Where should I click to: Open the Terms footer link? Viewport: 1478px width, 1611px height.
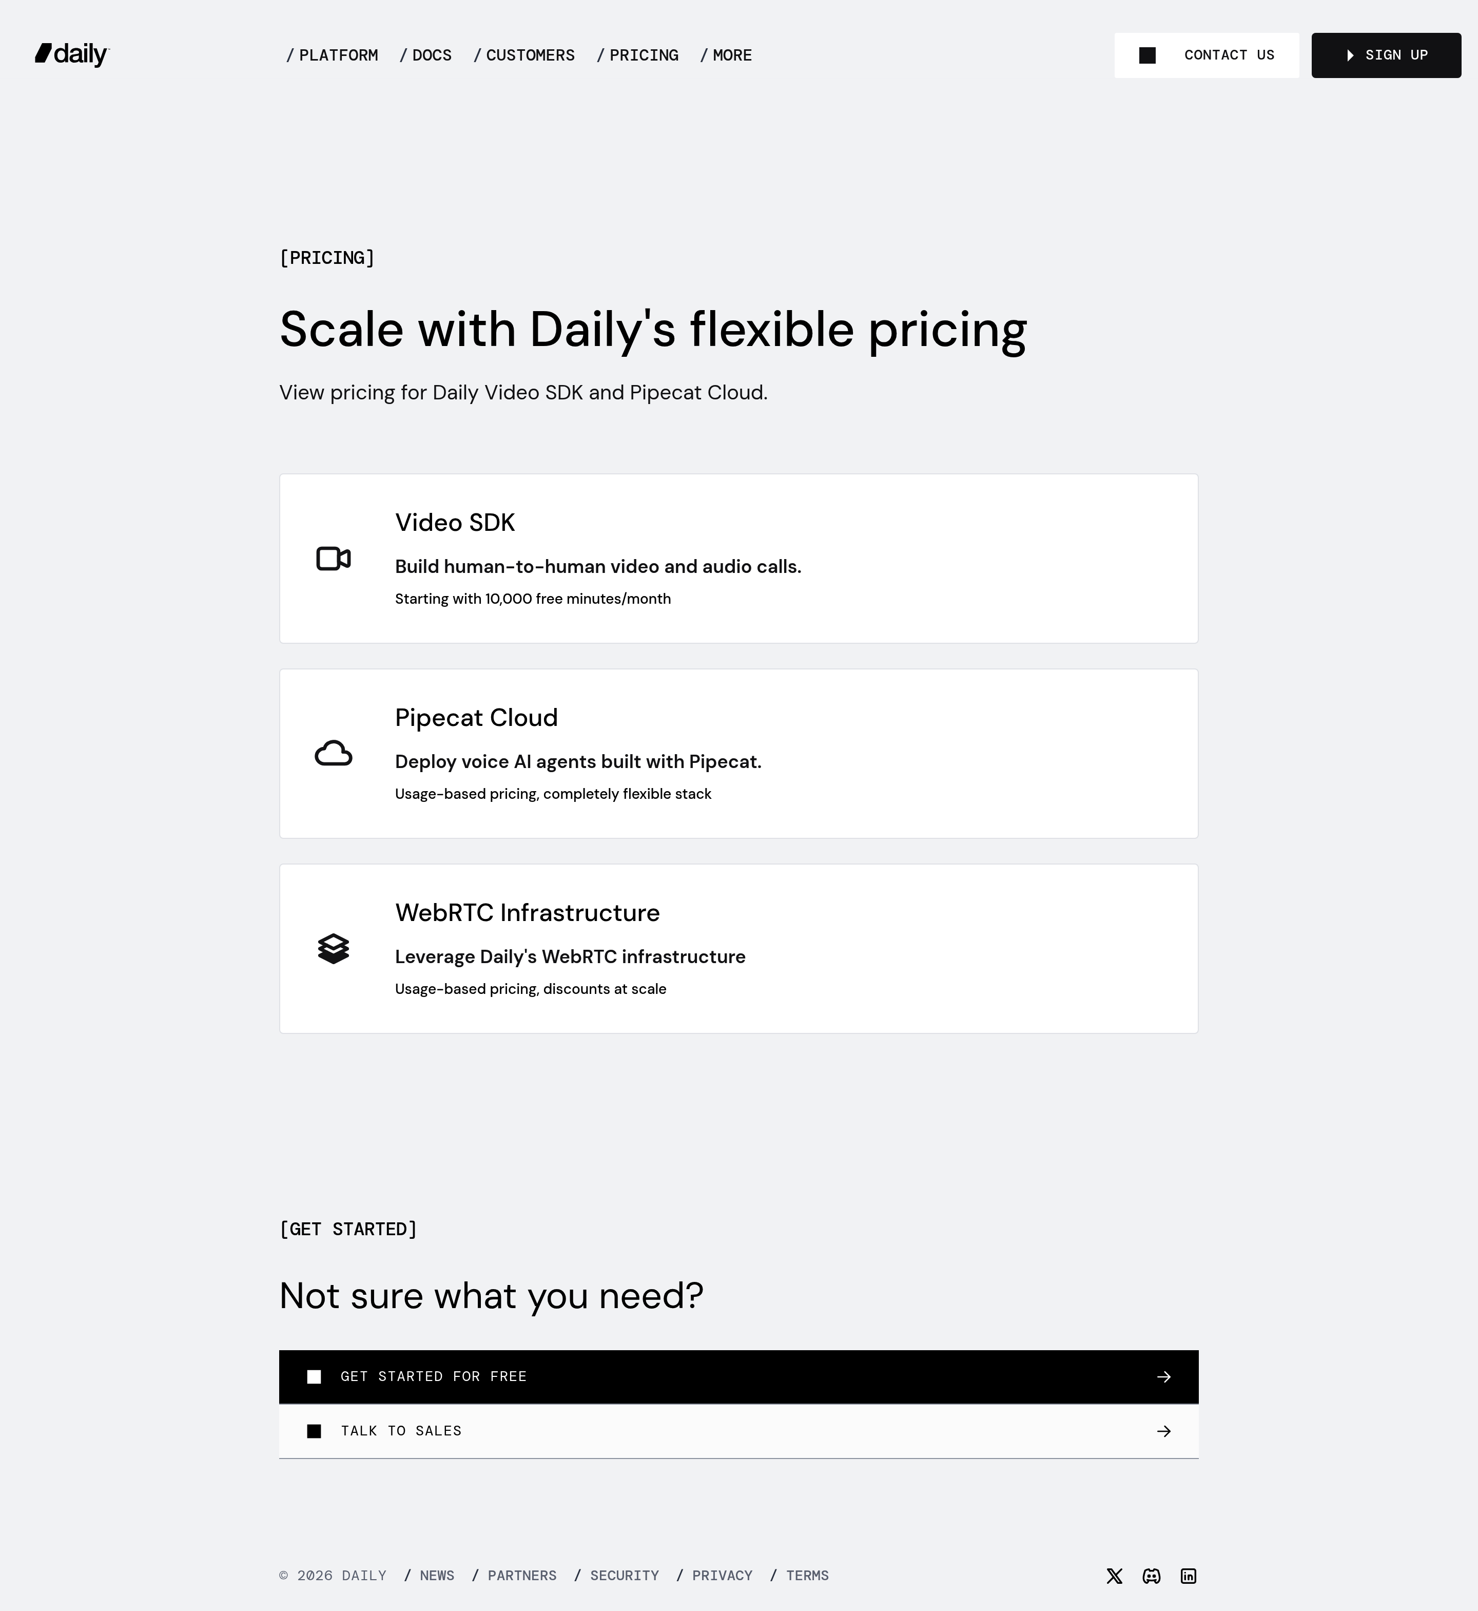click(x=807, y=1576)
